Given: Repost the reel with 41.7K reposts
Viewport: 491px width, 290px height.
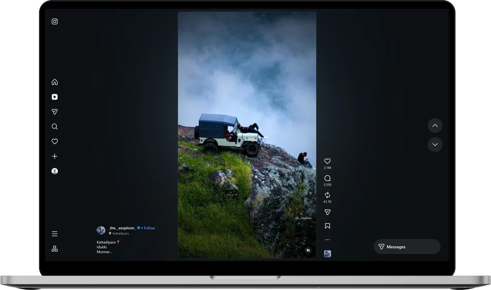Looking at the screenshot, I should click(327, 195).
